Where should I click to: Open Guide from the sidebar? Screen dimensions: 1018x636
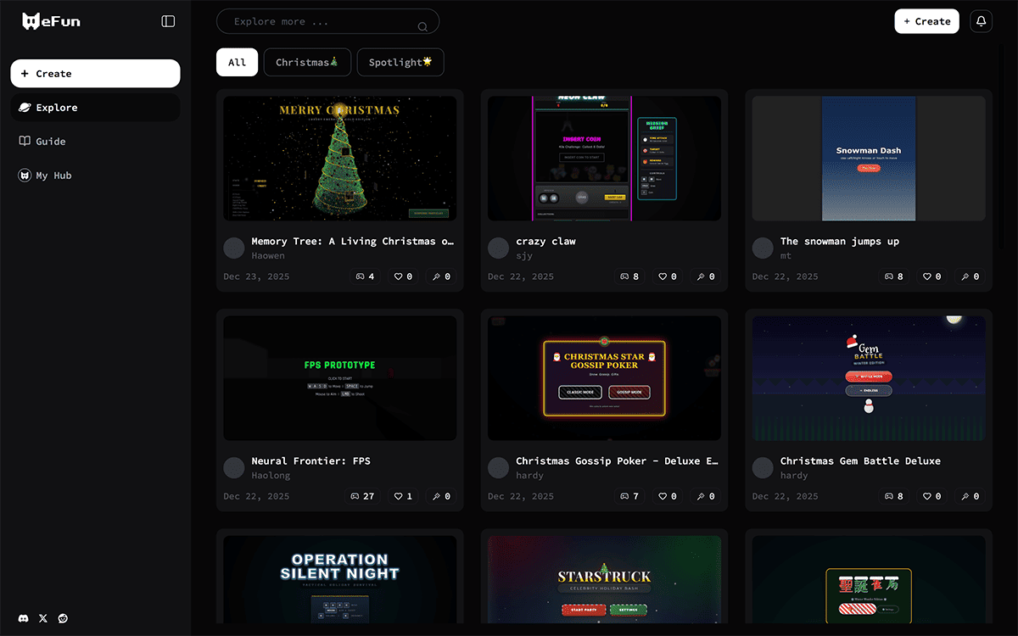tap(48, 141)
